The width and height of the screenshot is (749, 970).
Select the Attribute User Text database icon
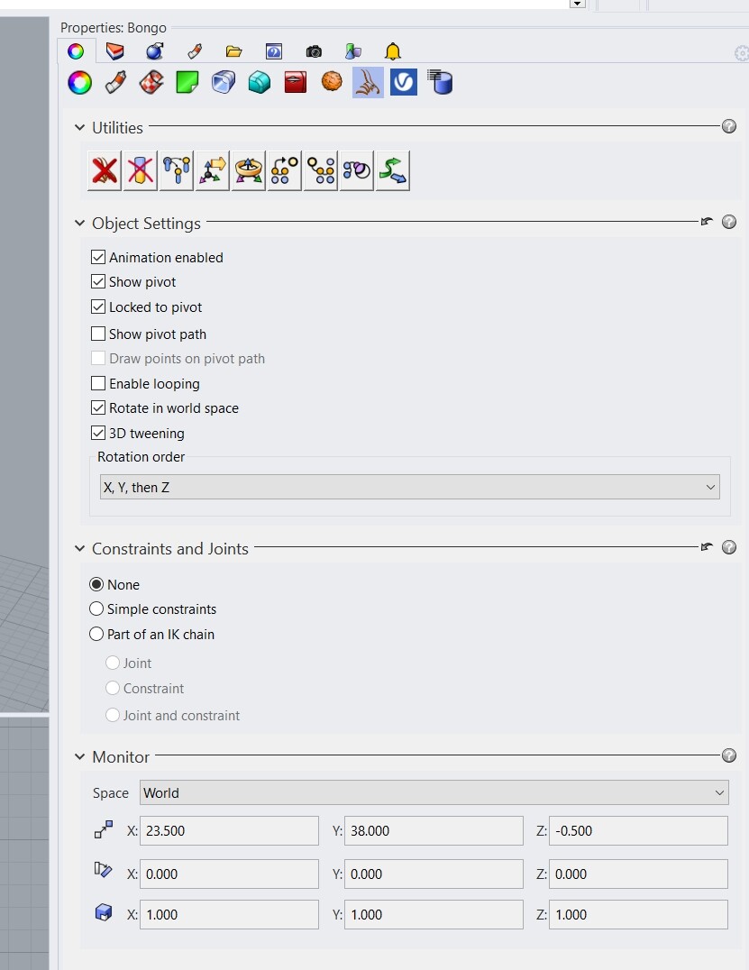[440, 82]
